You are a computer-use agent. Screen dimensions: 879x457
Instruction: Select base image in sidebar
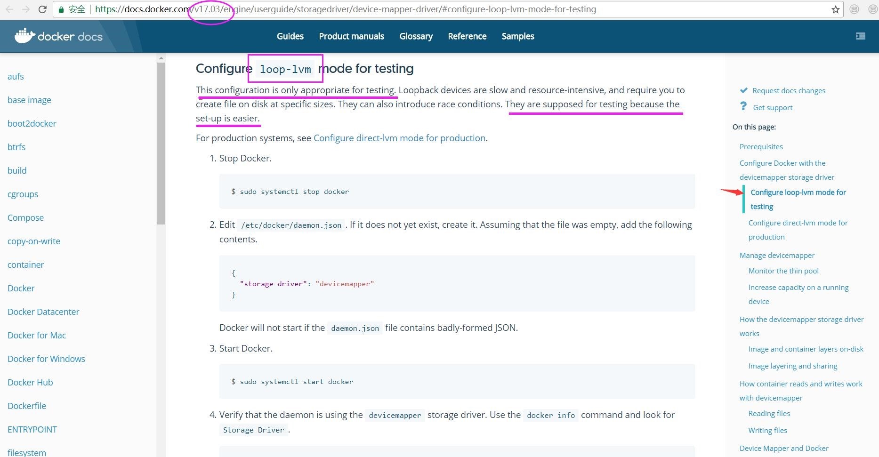pyautogui.click(x=29, y=100)
